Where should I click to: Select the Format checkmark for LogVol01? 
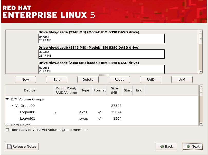pos(100,118)
